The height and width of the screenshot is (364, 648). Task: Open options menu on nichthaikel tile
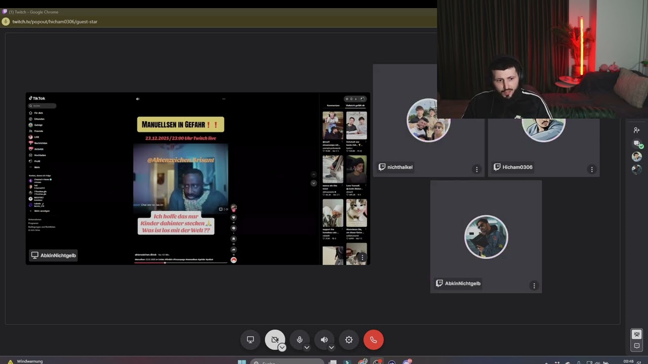click(476, 169)
